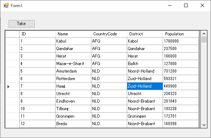Click the District column header
211x138 pixels.
(145, 34)
